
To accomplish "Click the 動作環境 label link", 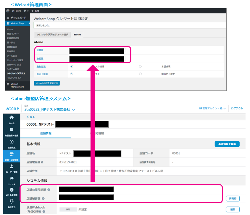I will point(41,66).
